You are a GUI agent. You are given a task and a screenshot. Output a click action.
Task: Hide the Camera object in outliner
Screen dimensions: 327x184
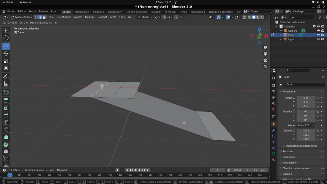tap(318, 31)
